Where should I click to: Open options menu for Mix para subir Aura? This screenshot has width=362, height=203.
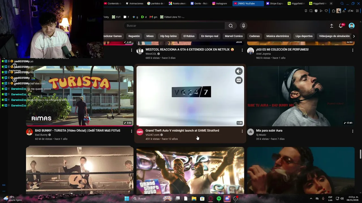pos(353,131)
